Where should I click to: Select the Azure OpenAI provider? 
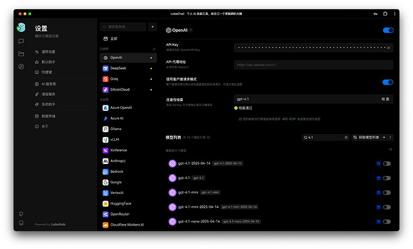(128, 108)
